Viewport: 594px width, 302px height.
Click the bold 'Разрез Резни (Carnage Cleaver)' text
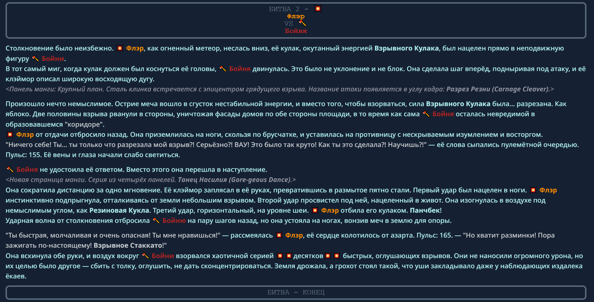pos(498,89)
